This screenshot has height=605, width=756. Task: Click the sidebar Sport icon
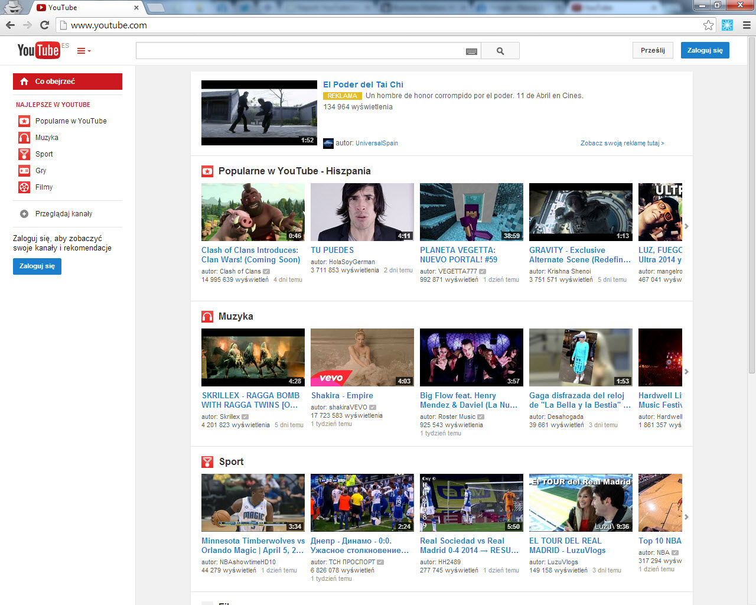[x=24, y=154]
